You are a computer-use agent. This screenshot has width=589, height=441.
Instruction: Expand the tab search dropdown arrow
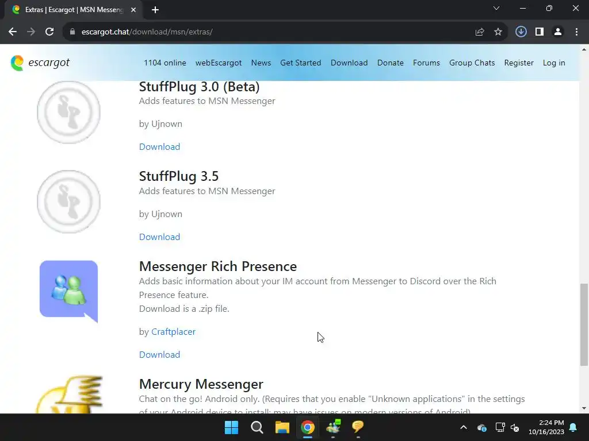(496, 8)
